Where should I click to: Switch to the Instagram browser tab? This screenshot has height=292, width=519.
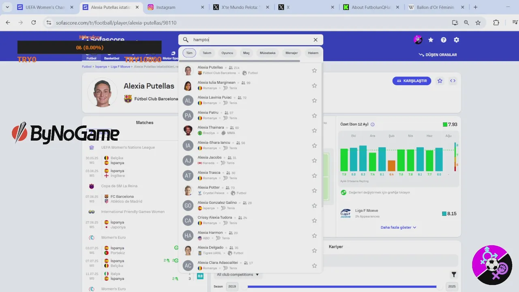(176, 7)
